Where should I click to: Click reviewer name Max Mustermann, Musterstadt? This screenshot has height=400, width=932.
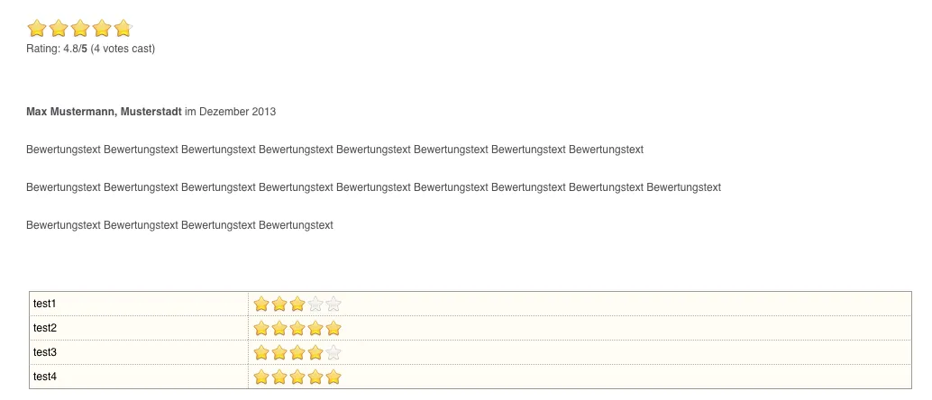pyautogui.click(x=104, y=112)
